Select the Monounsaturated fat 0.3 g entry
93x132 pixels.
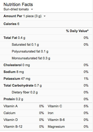(31, 58)
